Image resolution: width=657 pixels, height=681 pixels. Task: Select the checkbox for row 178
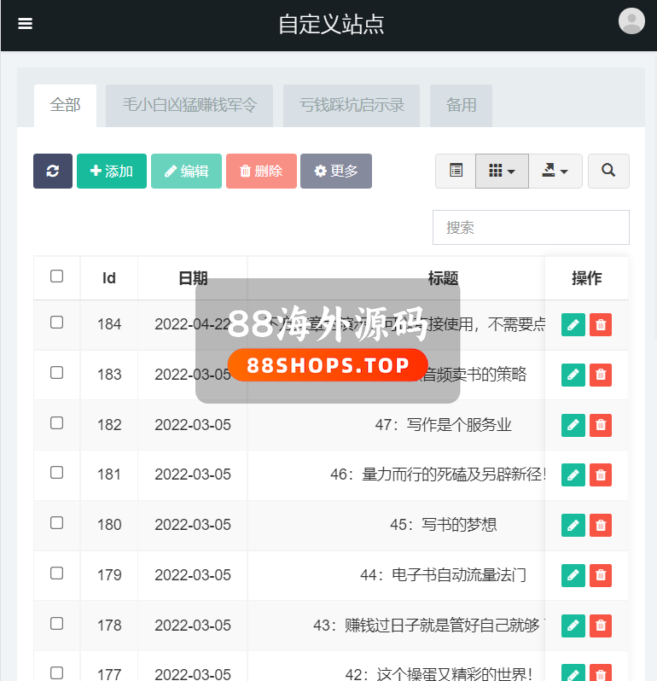(57, 624)
